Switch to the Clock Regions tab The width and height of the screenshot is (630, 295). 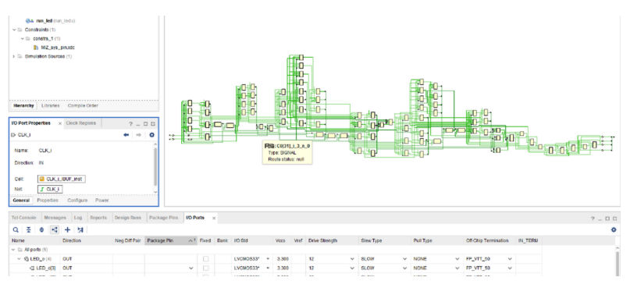pyautogui.click(x=80, y=123)
